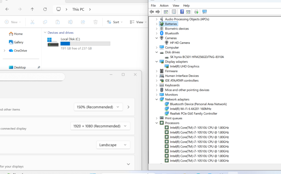
Task: Refresh the This PC folder view
Action: 45,9
